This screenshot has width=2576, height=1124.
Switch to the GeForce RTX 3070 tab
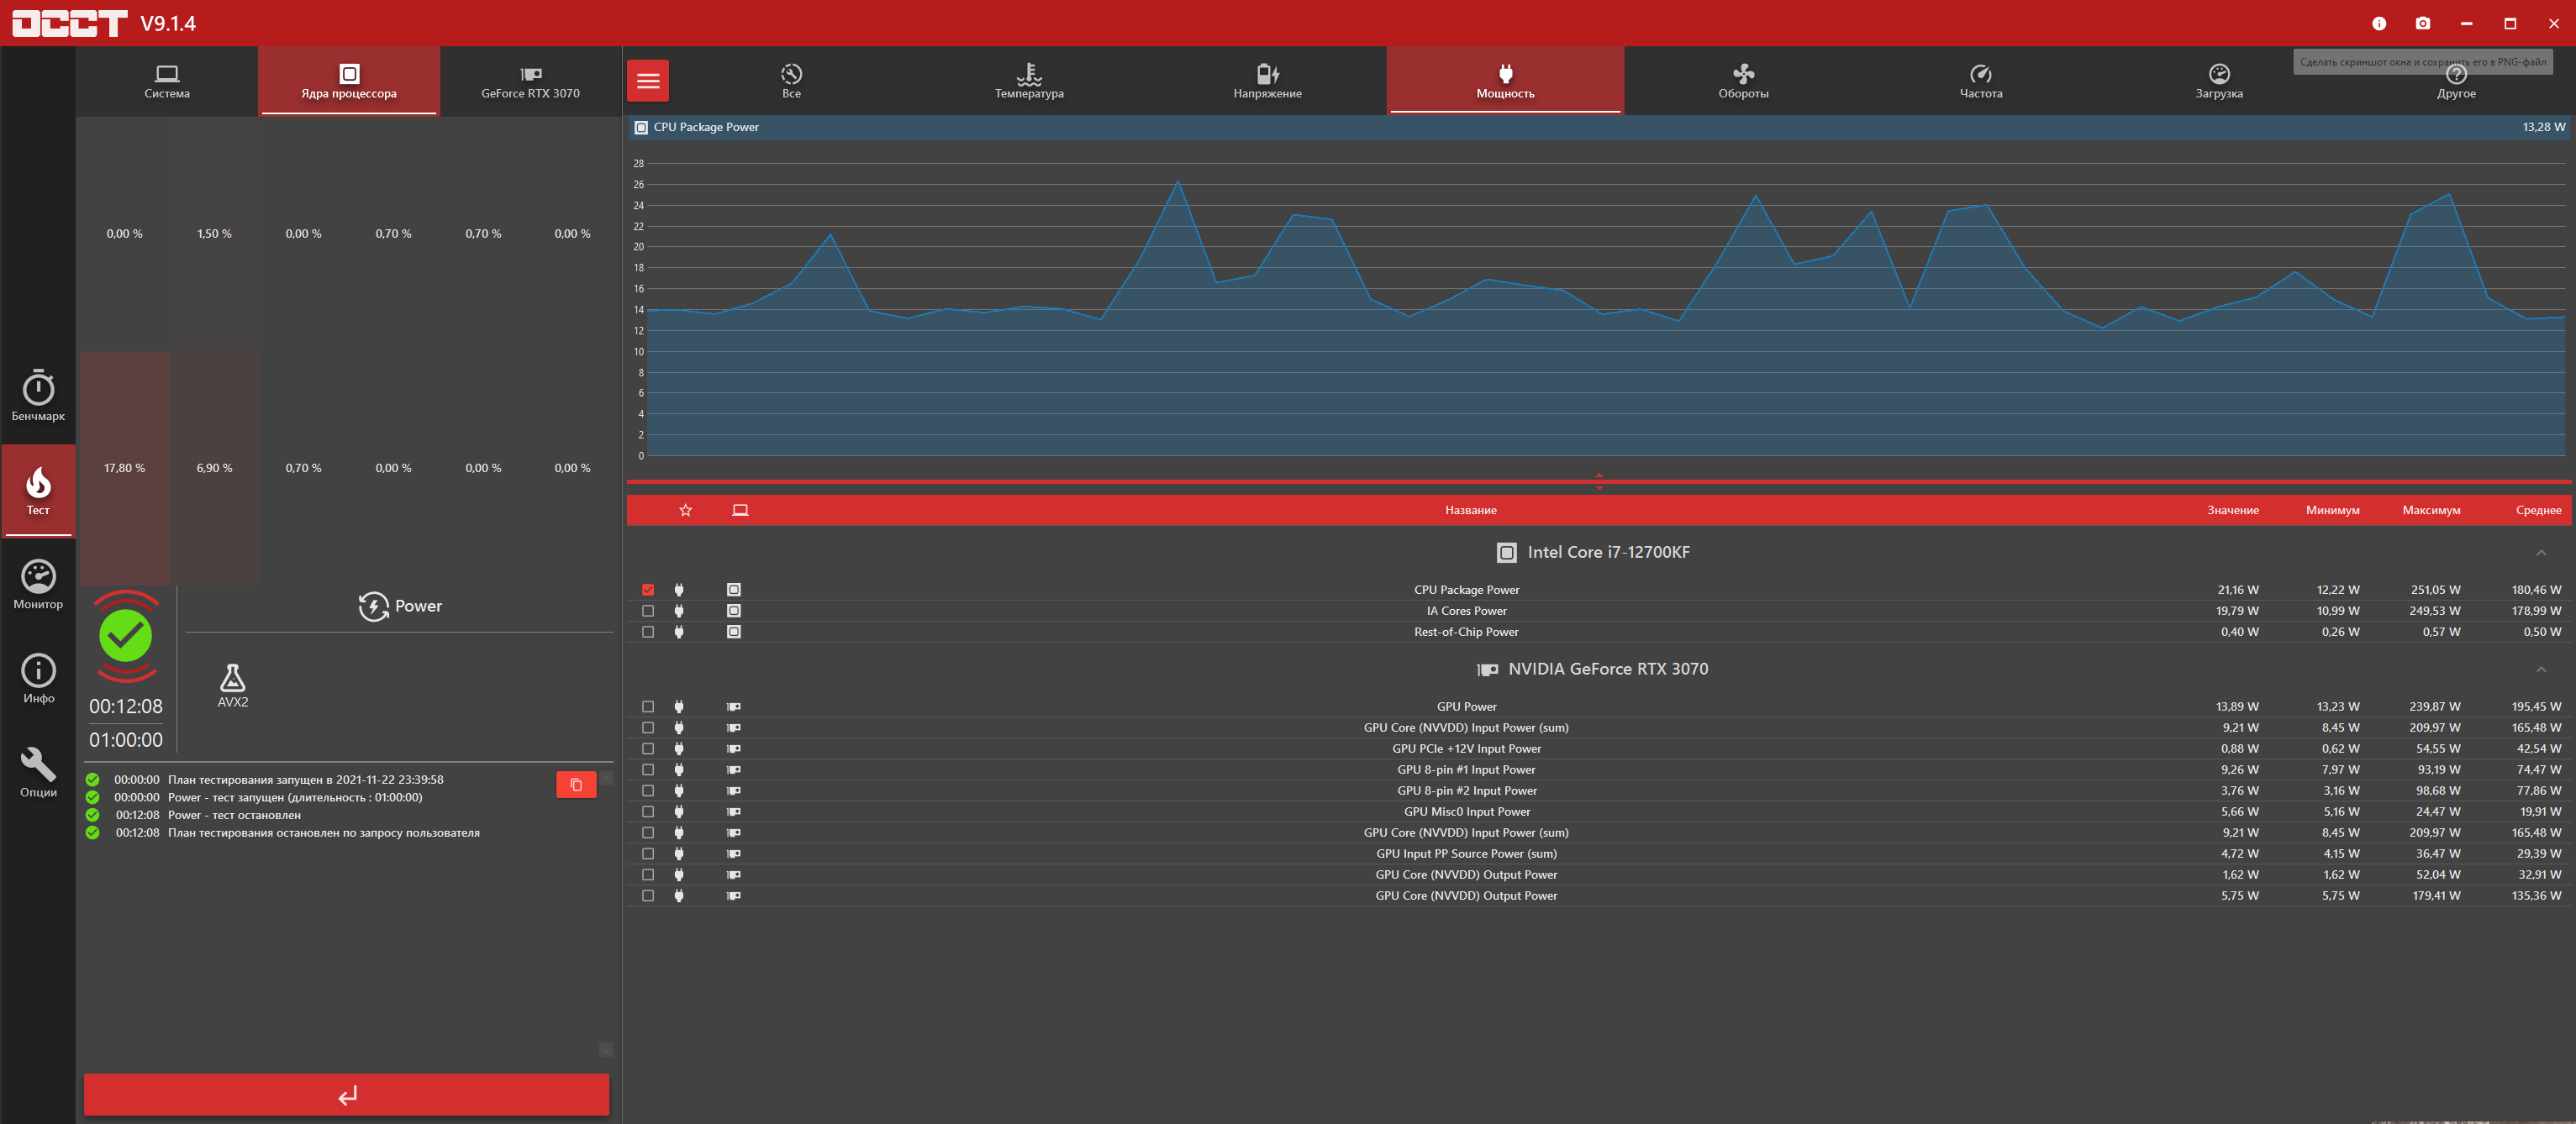pyautogui.click(x=530, y=81)
